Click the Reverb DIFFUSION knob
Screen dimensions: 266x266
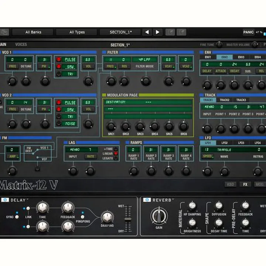point(219,205)
